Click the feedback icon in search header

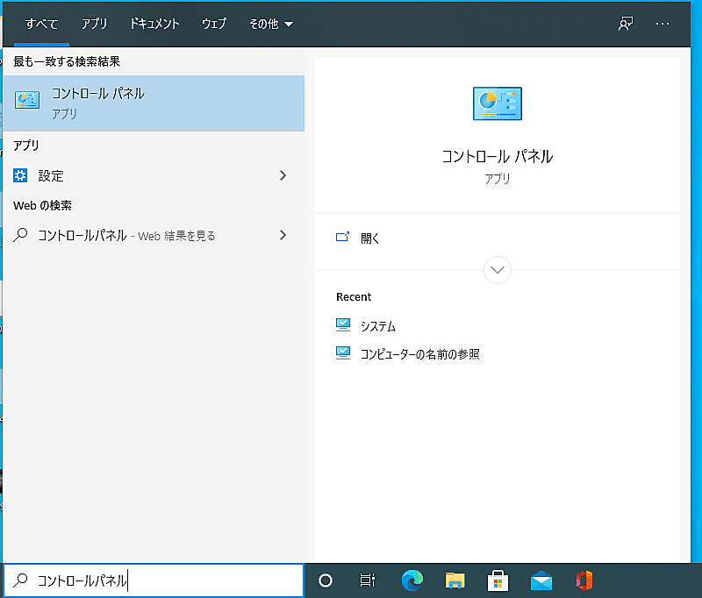click(626, 24)
